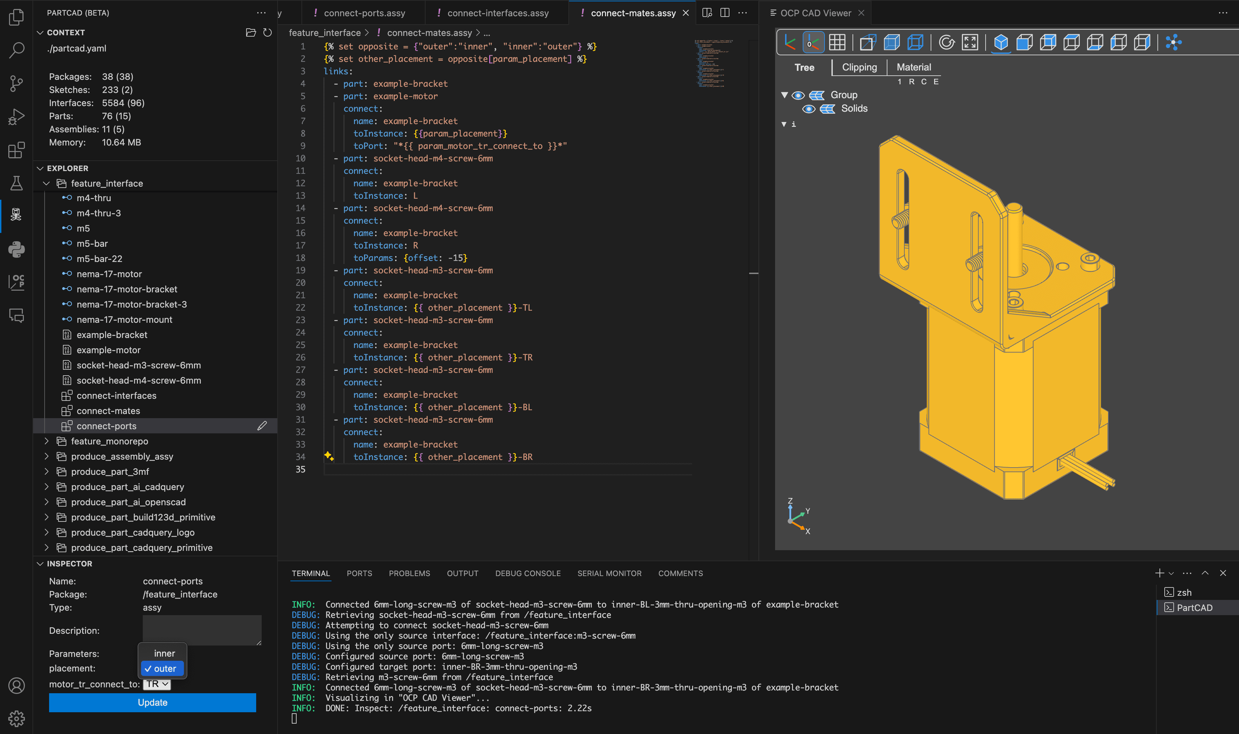This screenshot has height=734, width=1239.
Task: Click the edit pencil on connect-ports row
Action: (x=262, y=426)
